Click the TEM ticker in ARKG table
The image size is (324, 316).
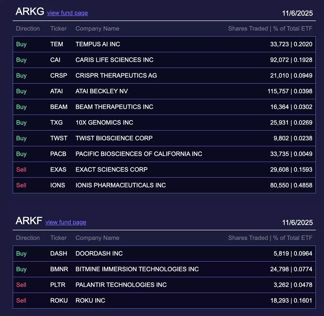coord(56,44)
